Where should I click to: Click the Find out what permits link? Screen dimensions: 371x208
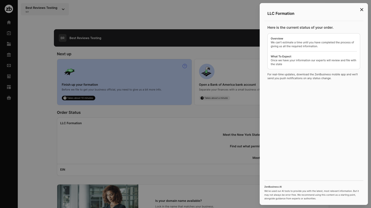[244, 145]
